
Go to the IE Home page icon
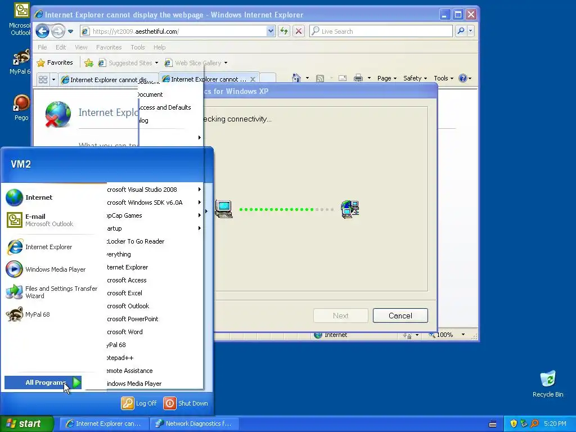tap(296, 78)
